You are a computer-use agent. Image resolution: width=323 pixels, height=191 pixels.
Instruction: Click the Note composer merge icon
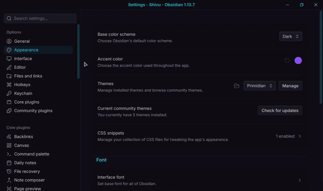click(9, 180)
